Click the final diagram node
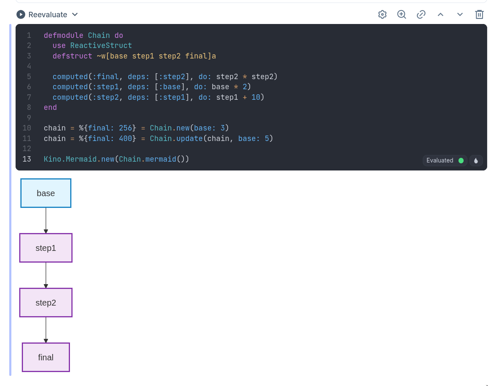This screenshot has width=488, height=386. [x=46, y=357]
